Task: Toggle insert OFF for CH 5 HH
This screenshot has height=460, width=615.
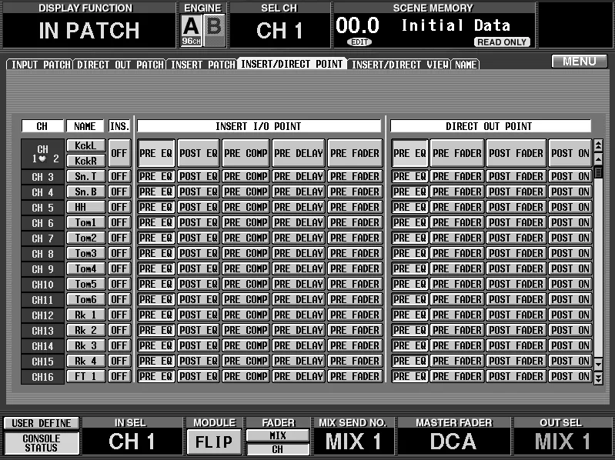Action: pyautogui.click(x=119, y=207)
